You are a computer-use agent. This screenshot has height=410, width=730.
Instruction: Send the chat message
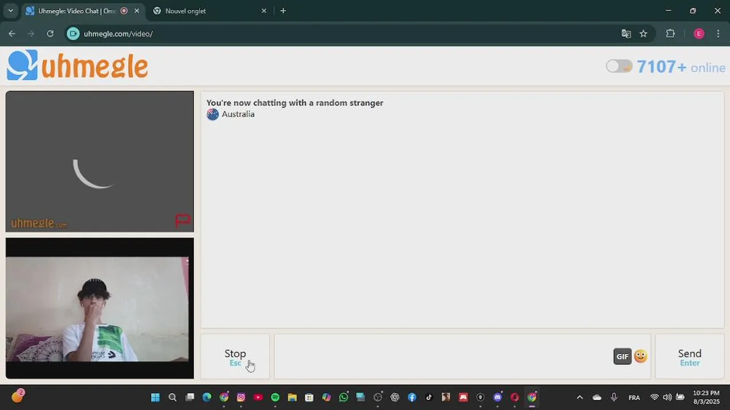coord(690,356)
